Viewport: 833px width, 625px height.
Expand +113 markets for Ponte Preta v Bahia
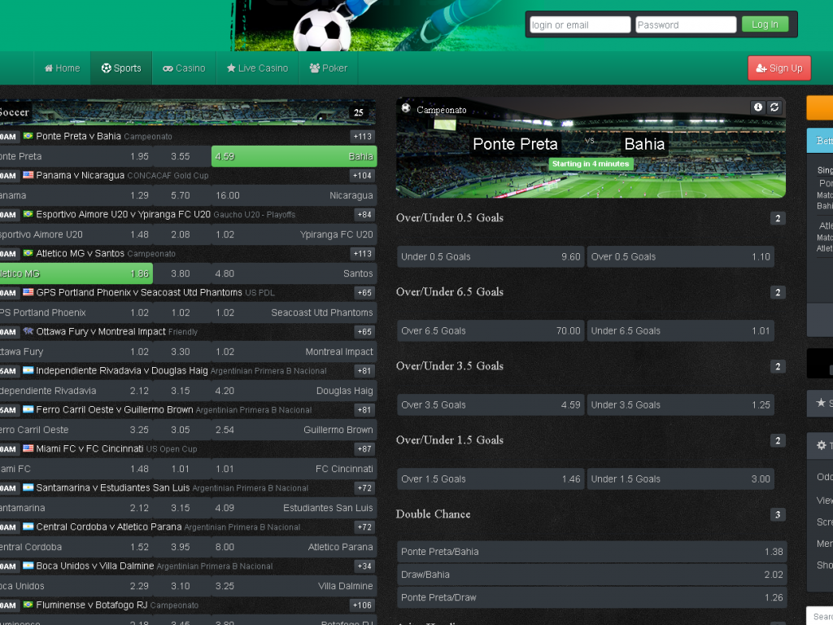pyautogui.click(x=362, y=137)
